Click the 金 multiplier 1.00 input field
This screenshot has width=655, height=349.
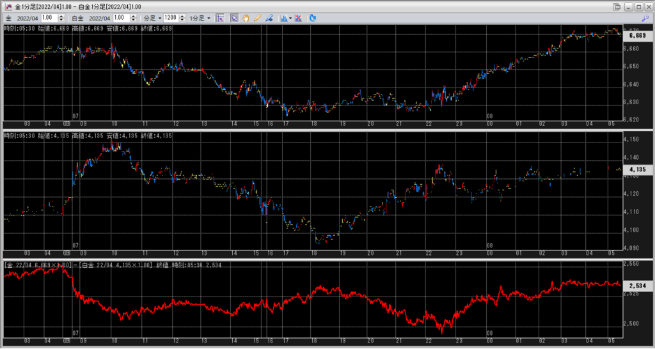[49, 18]
